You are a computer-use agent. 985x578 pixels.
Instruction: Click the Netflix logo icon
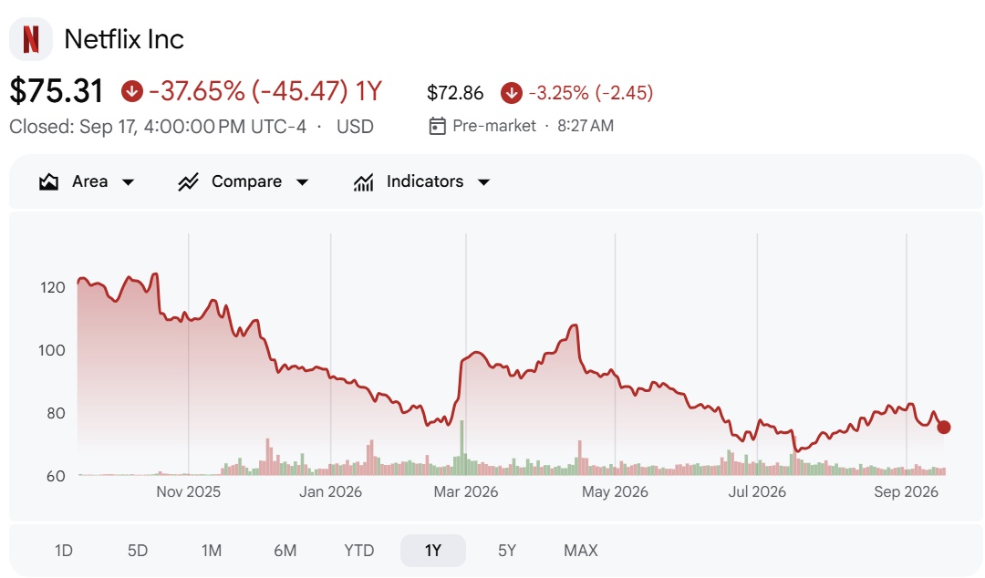coord(31,39)
